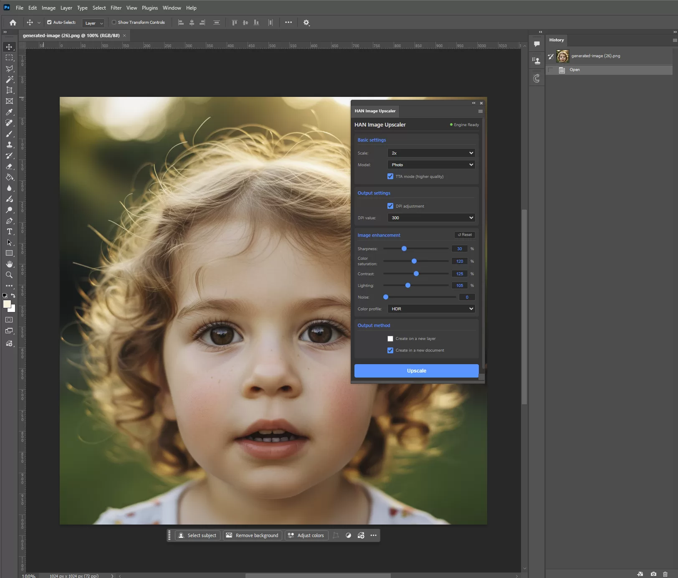Click Remove background button
The width and height of the screenshot is (678, 578).
[253, 535]
